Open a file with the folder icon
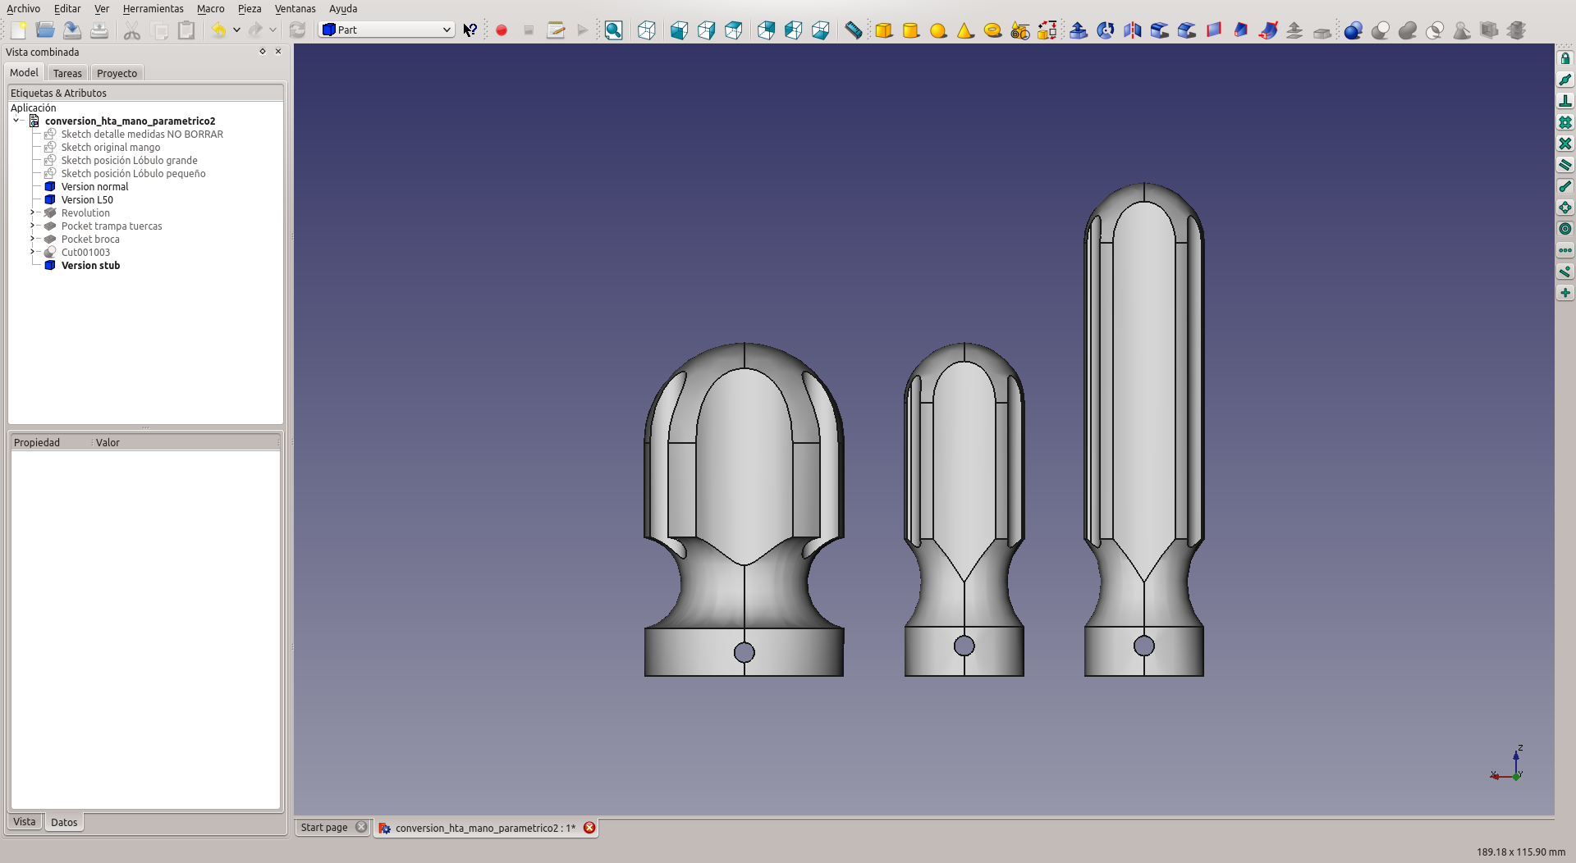The image size is (1576, 863). 45,30
